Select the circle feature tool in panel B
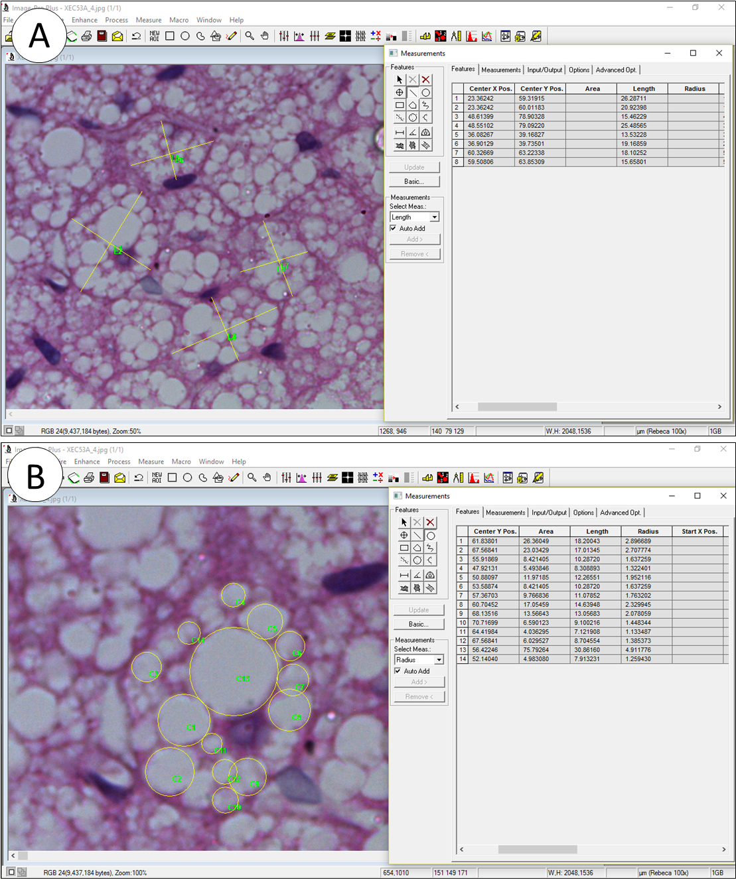The width and height of the screenshot is (736, 880). pos(430,535)
